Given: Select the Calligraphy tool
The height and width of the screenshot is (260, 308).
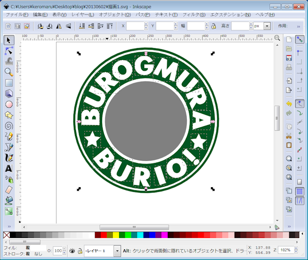Looking at the screenshot, I should click(x=9, y=158).
